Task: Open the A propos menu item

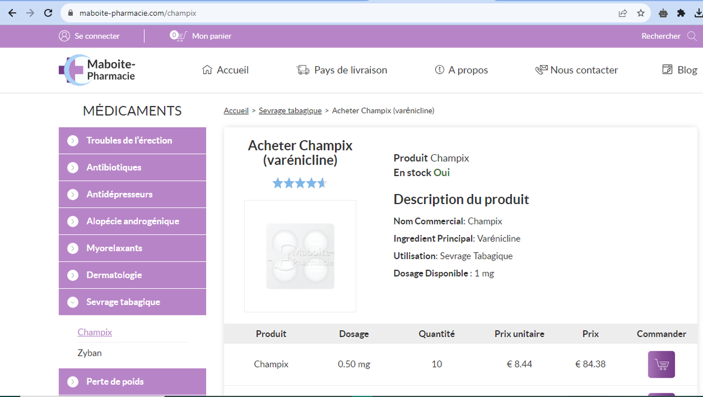Action: click(x=461, y=70)
